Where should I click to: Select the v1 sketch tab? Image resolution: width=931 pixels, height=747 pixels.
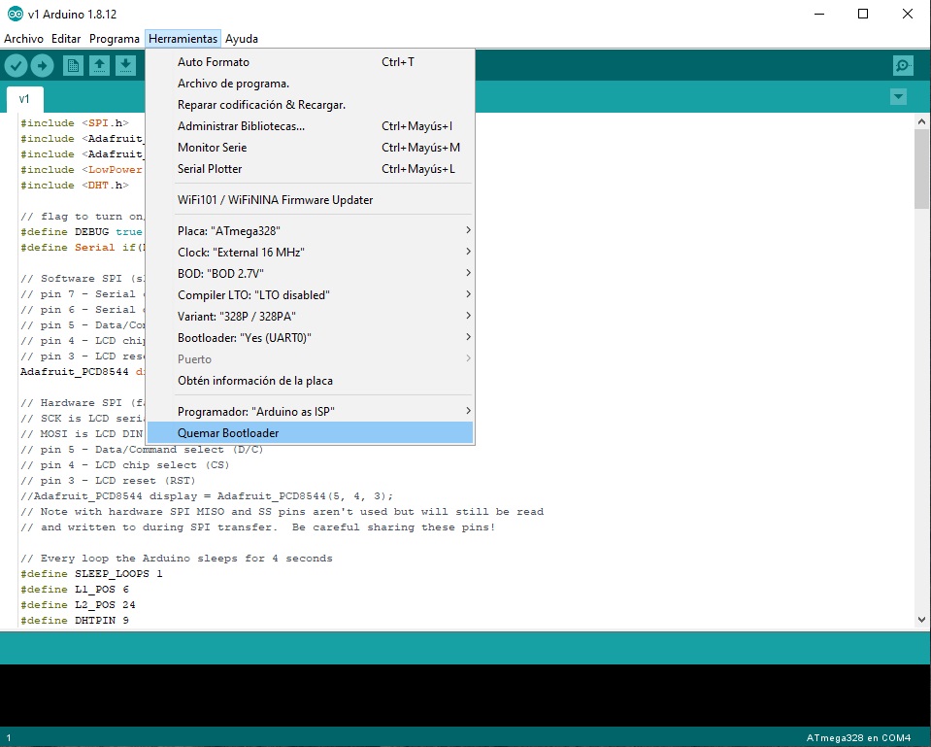pos(24,99)
